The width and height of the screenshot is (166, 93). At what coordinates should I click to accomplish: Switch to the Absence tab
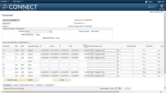(x=39, y=85)
